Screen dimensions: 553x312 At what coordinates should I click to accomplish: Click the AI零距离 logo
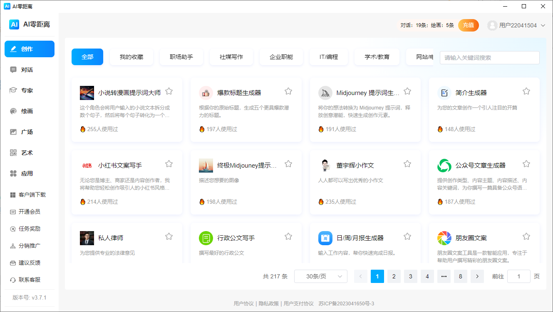[x=30, y=24]
